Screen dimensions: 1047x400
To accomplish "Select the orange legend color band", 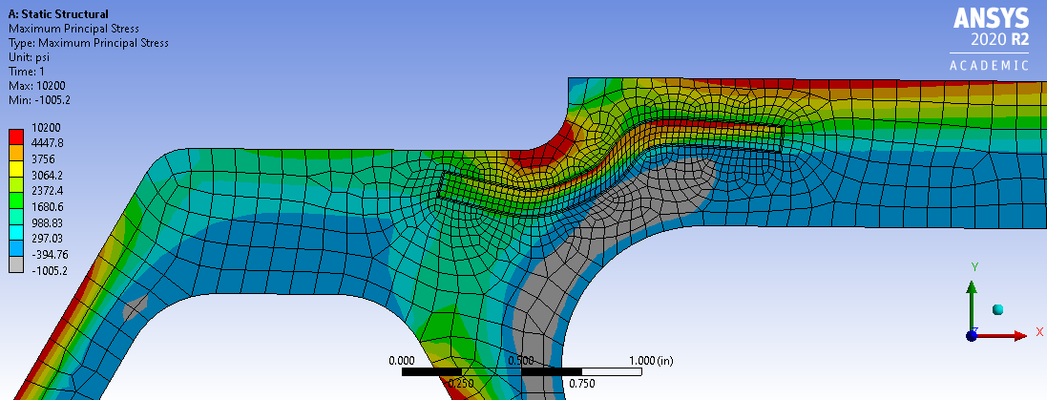I will click(16, 152).
